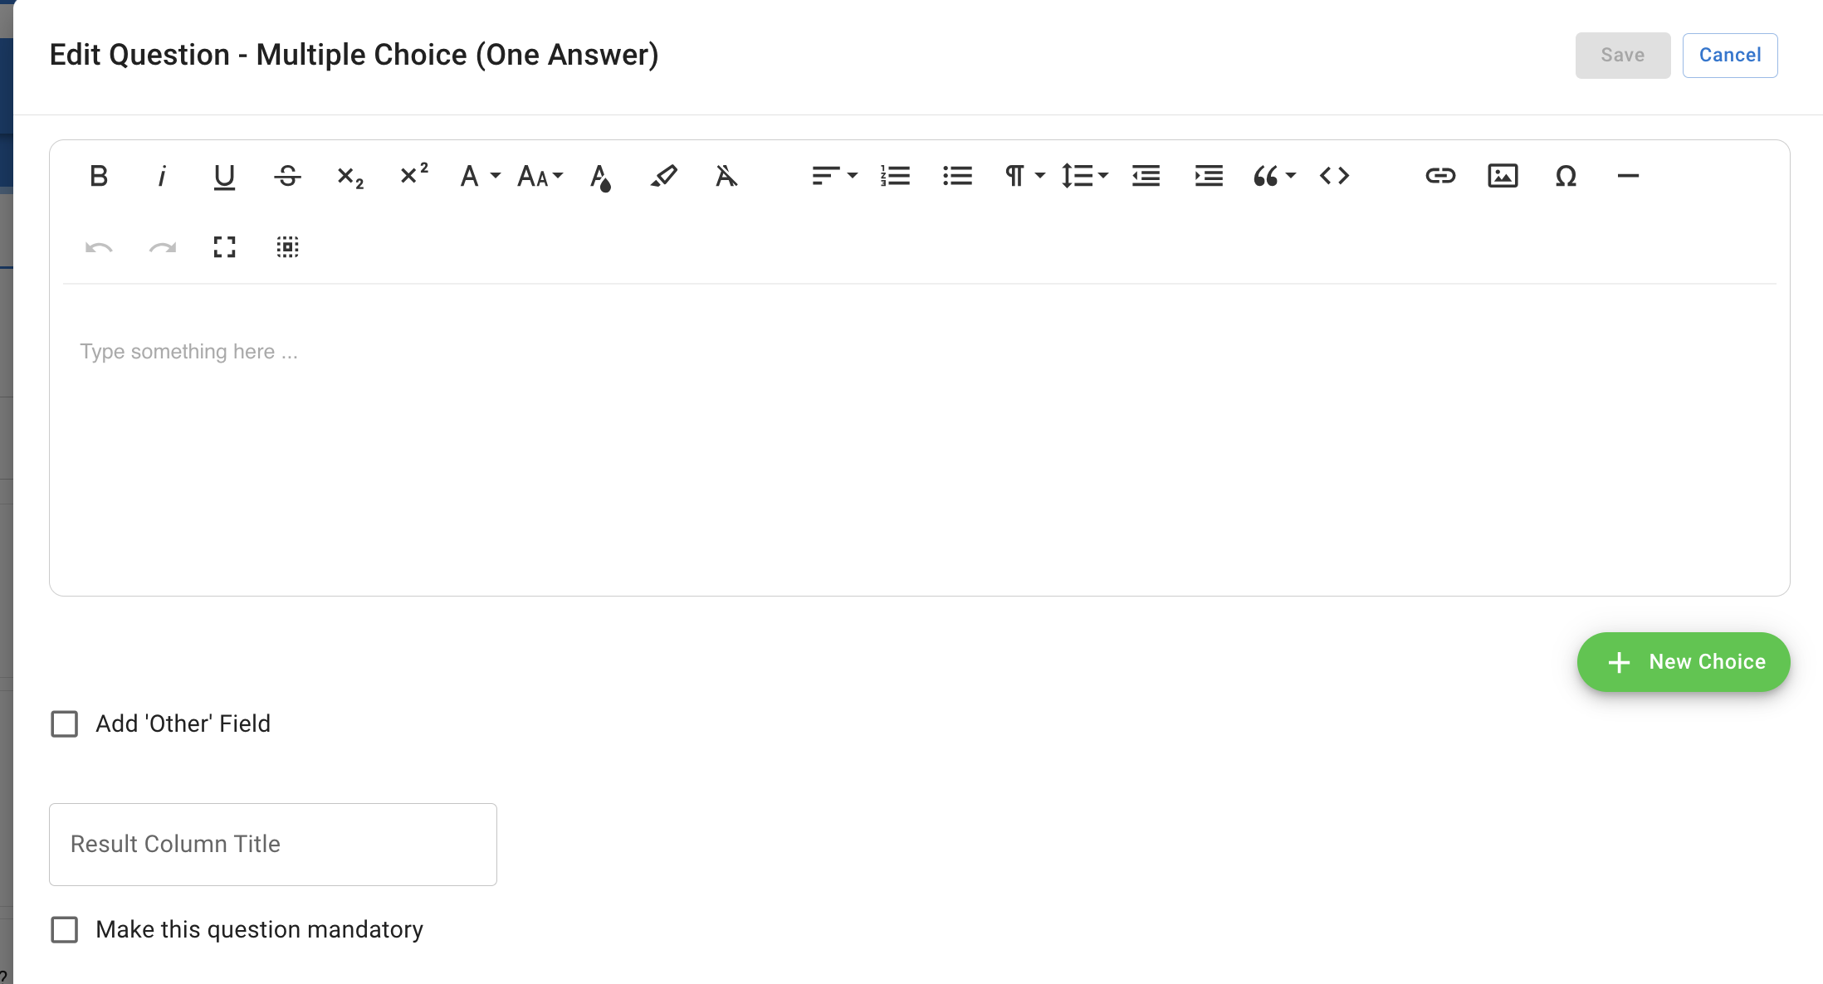Insert a special character
This screenshot has height=984, width=1823.
click(1566, 176)
